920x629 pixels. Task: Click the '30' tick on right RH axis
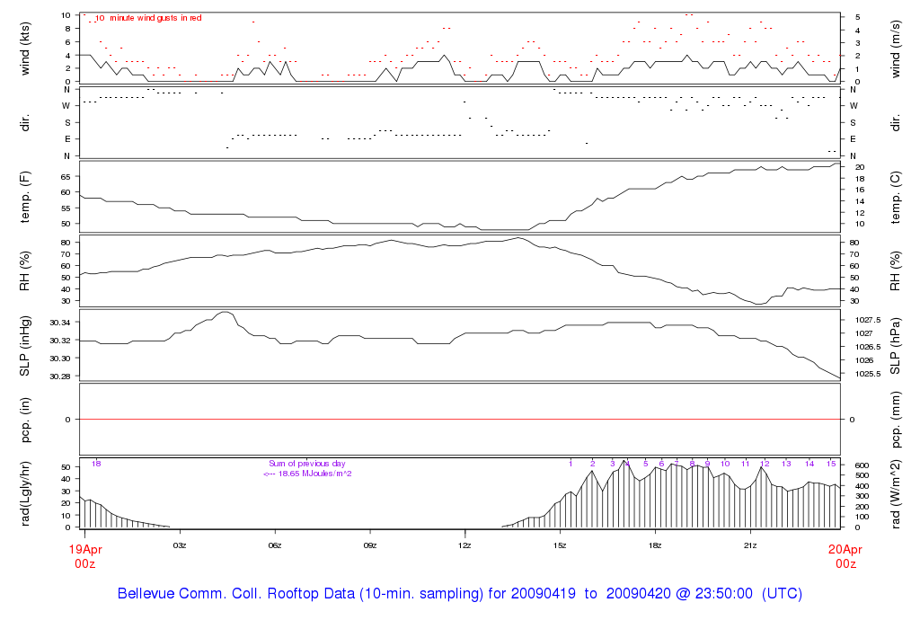coord(854,301)
